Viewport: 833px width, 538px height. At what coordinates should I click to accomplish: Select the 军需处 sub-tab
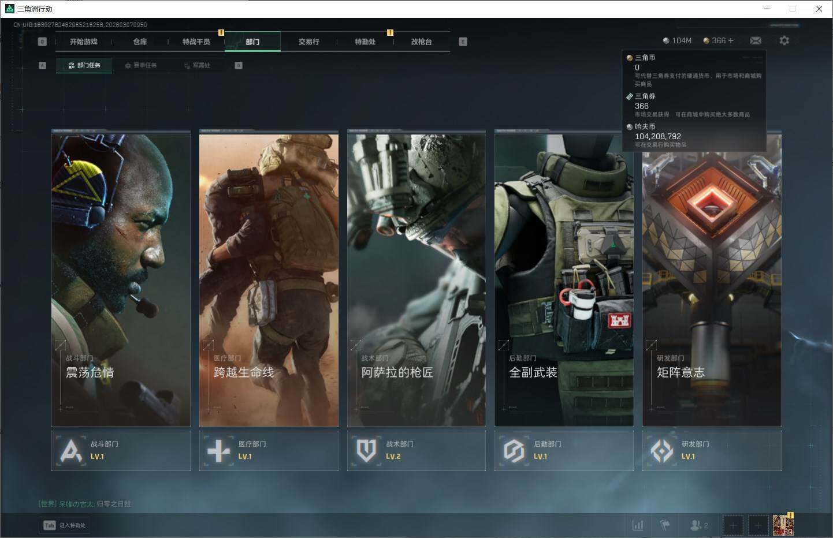click(x=198, y=65)
